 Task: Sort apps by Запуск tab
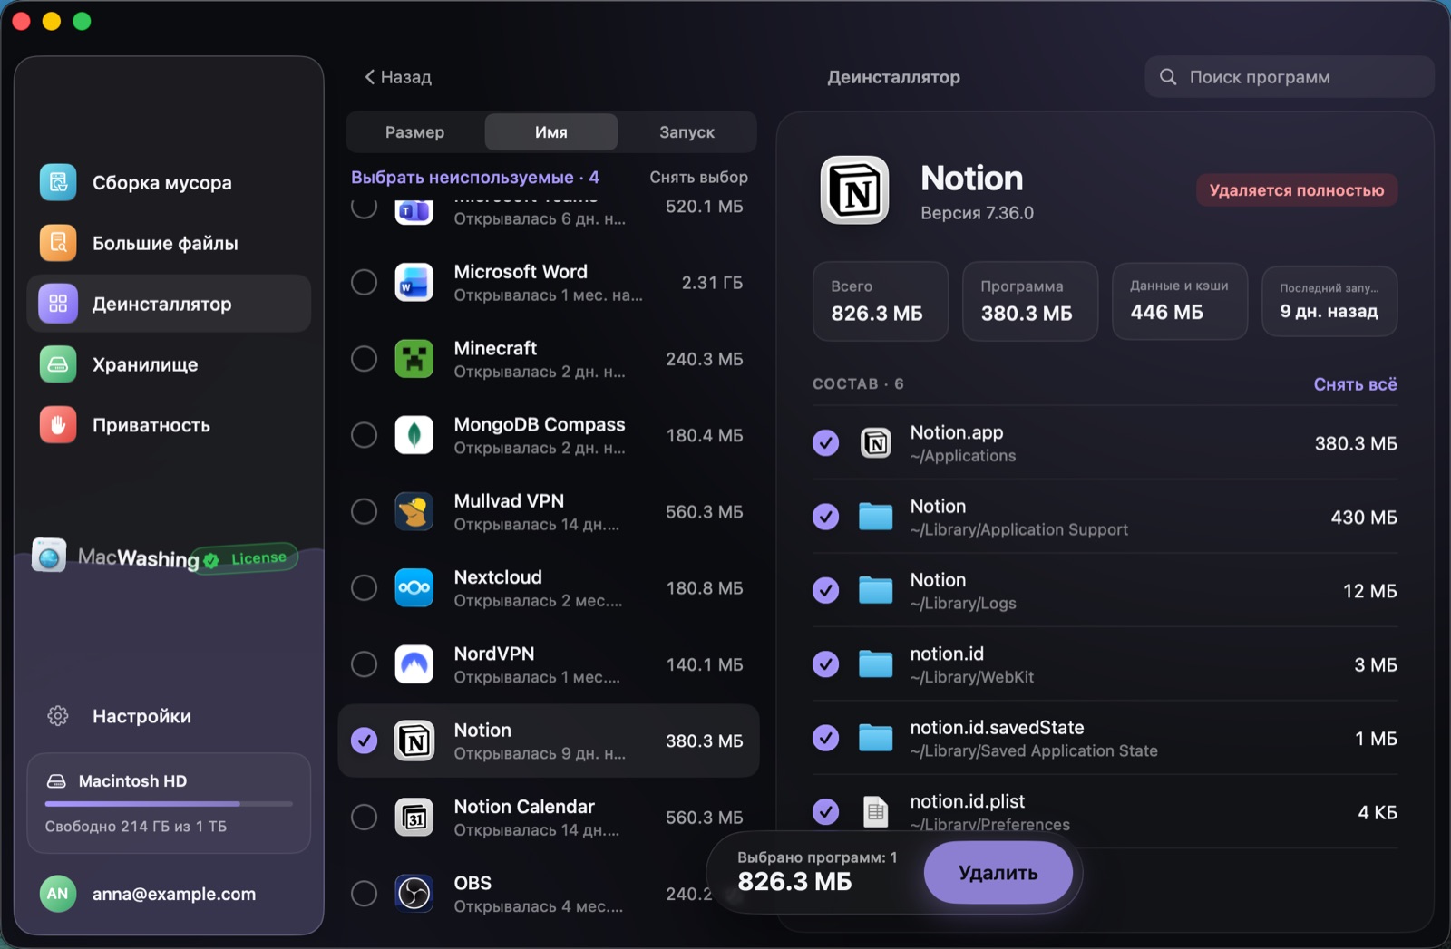pos(687,132)
